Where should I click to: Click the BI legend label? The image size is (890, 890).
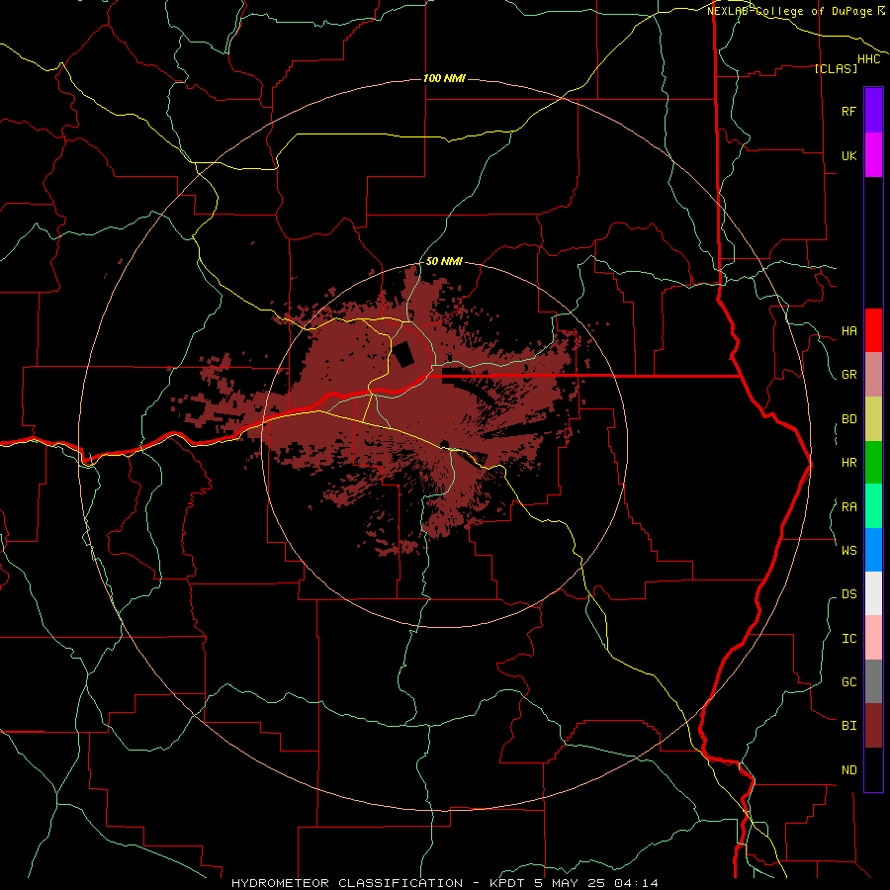tap(848, 726)
